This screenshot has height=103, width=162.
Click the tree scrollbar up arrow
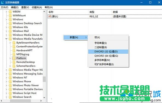click(x=44, y=12)
